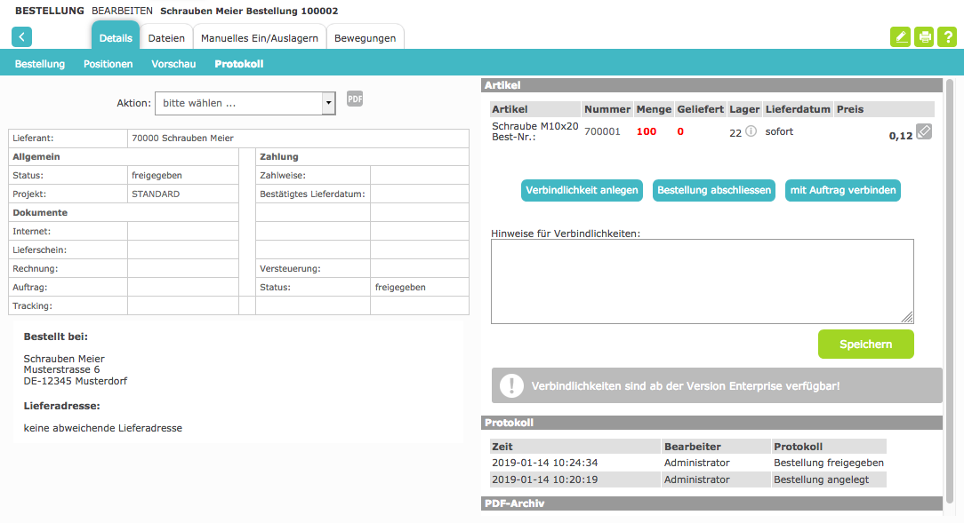Click the green edit pencil icon
964x523 pixels.
[x=901, y=36]
